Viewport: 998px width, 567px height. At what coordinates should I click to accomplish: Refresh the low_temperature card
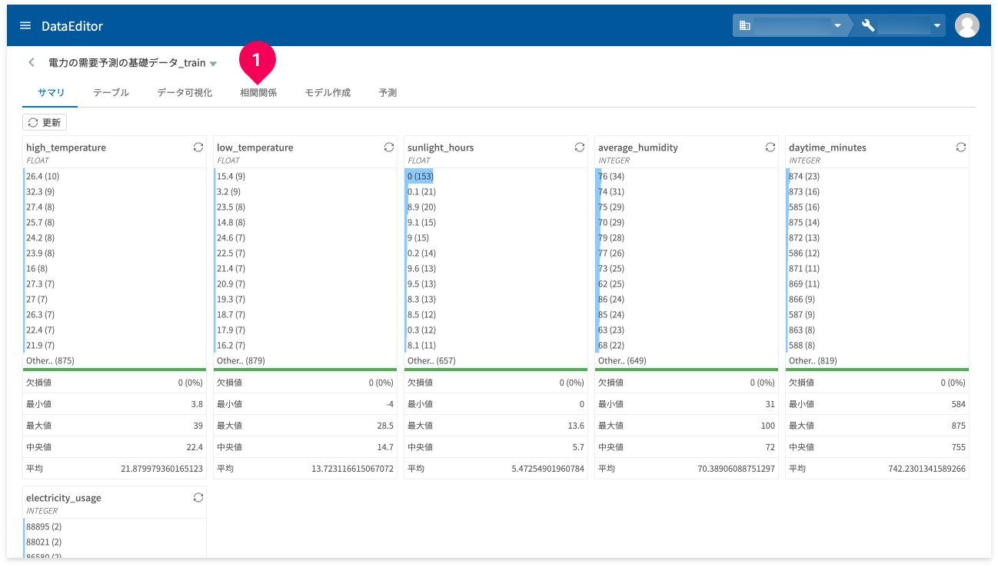coord(388,148)
